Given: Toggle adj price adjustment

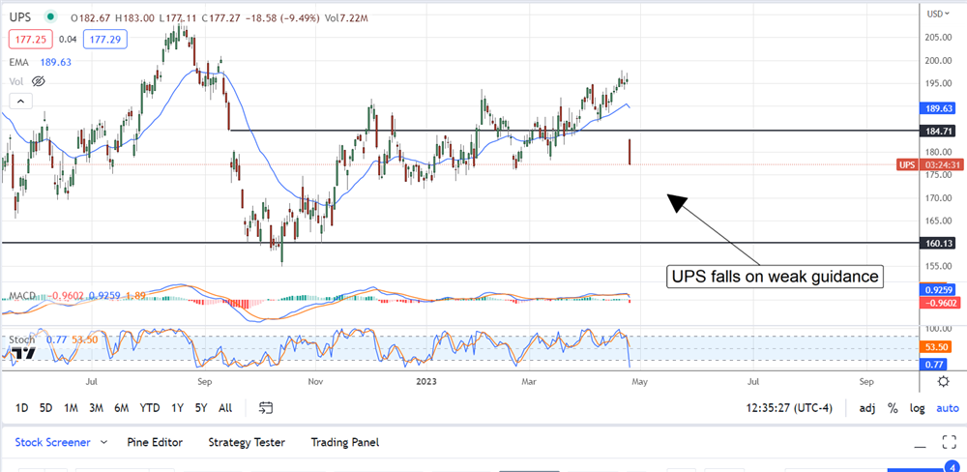Looking at the screenshot, I should pyautogui.click(x=869, y=408).
